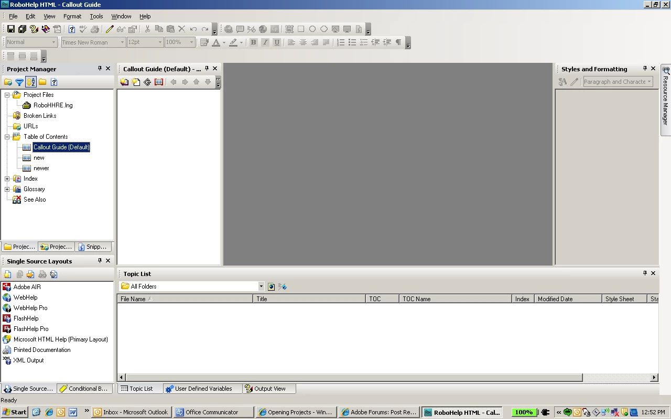The width and height of the screenshot is (671, 419).
Task: Collapse the Table of Contents tree node
Action: click(x=7, y=137)
